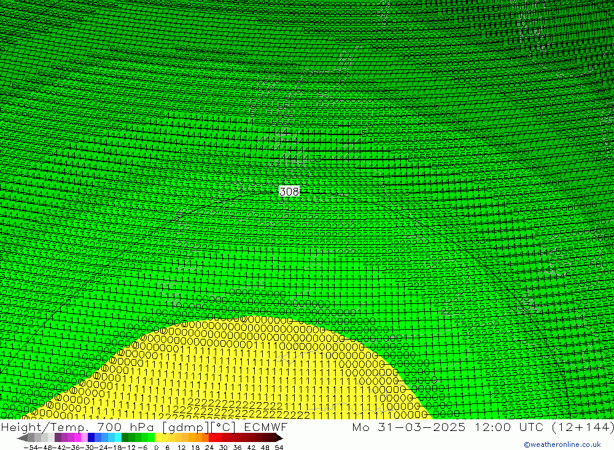
Task: Click the 308 contour height label
Action: point(289,191)
